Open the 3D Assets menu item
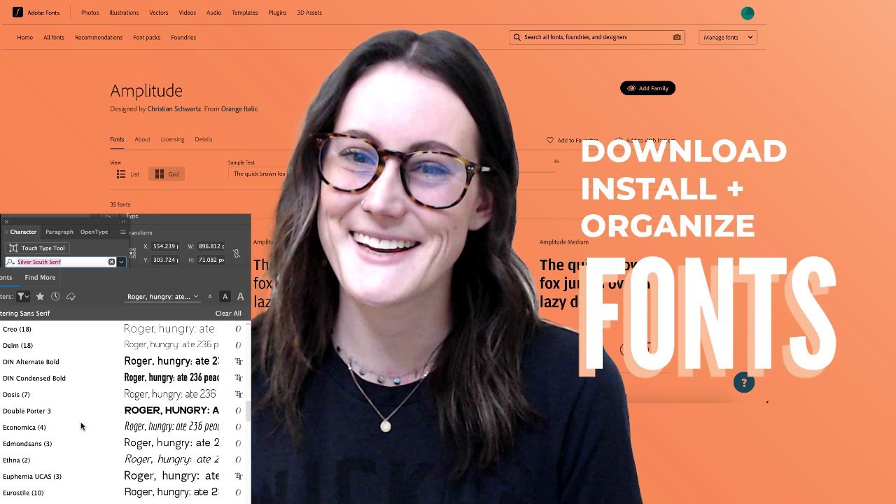896x504 pixels. (309, 13)
